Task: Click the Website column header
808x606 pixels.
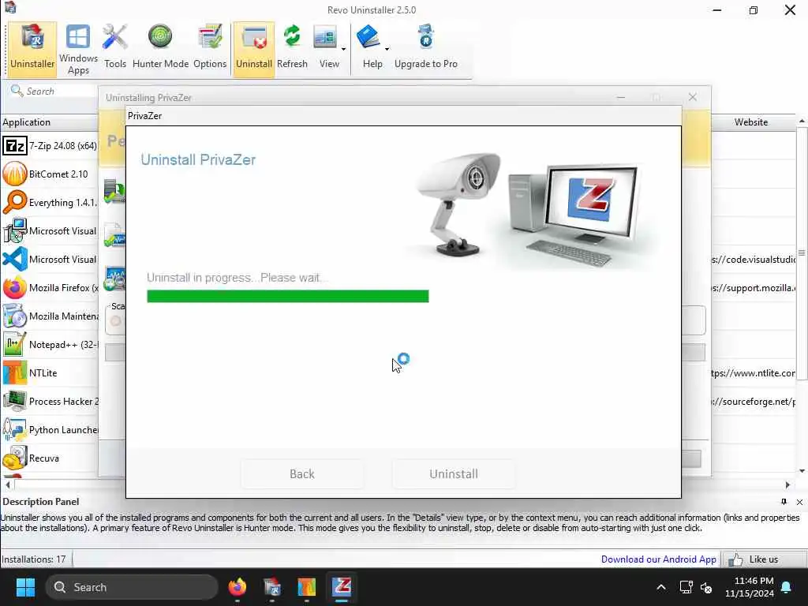Action: 751,122
